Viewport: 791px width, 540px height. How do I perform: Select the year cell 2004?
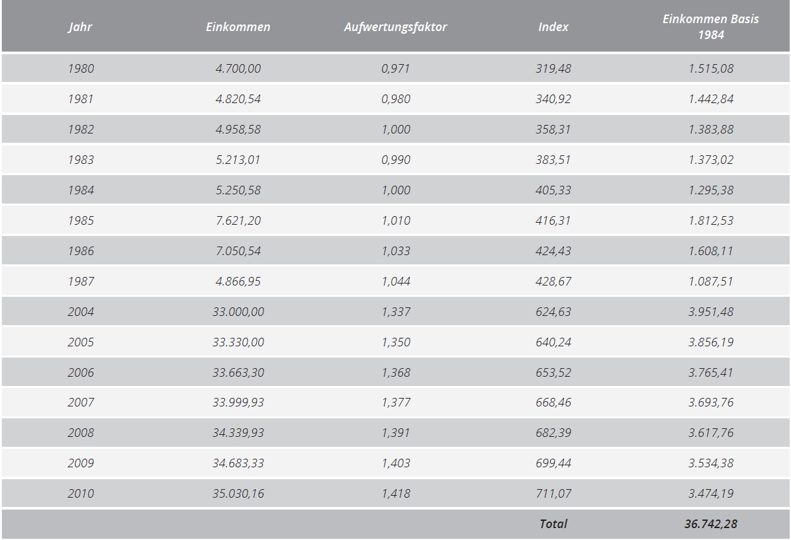[81, 312]
